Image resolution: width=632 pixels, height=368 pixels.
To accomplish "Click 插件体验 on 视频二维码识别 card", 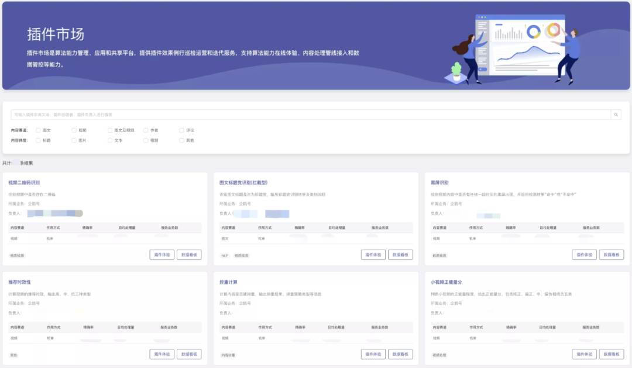I will click(162, 255).
